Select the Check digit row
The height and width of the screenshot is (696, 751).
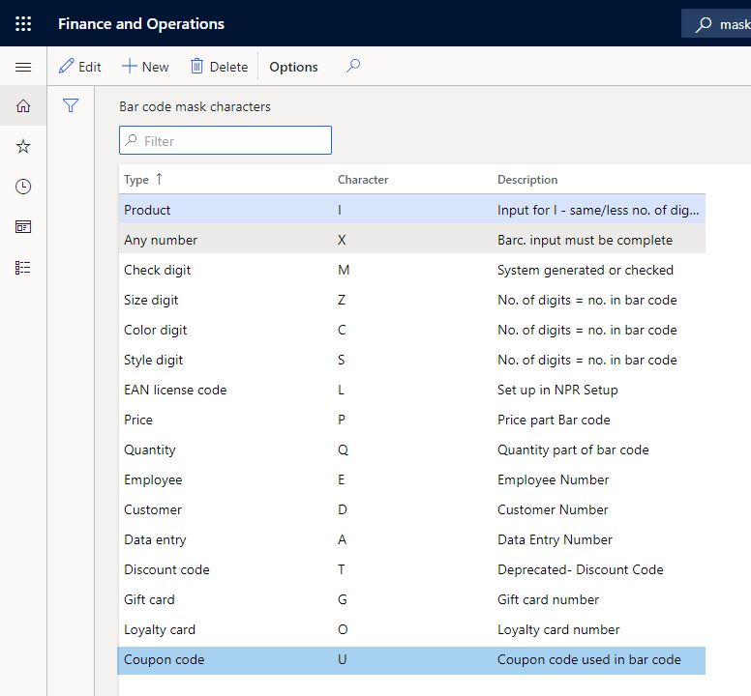pyautogui.click(x=412, y=270)
